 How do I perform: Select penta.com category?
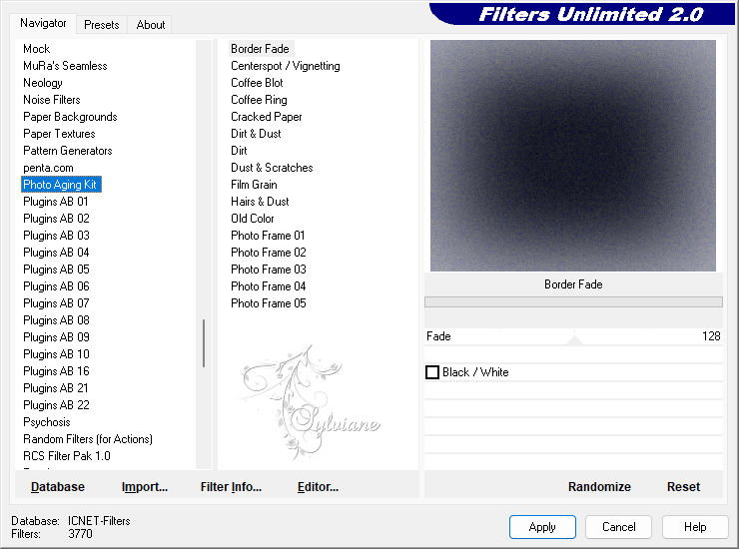coord(49,168)
